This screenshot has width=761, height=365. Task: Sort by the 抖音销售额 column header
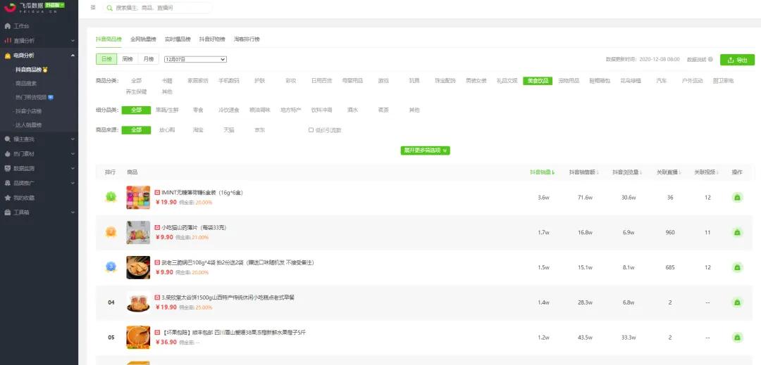click(x=584, y=172)
